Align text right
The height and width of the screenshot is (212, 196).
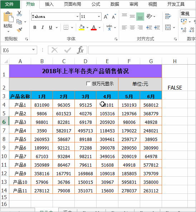tap(140, 27)
